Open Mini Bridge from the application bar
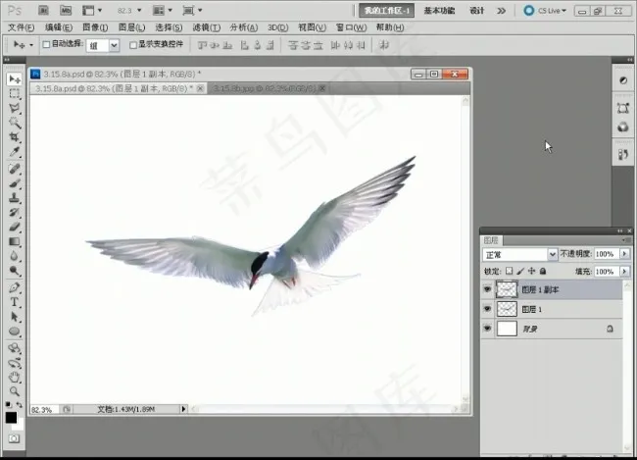Viewport: 637px width, 460px height. click(x=67, y=10)
